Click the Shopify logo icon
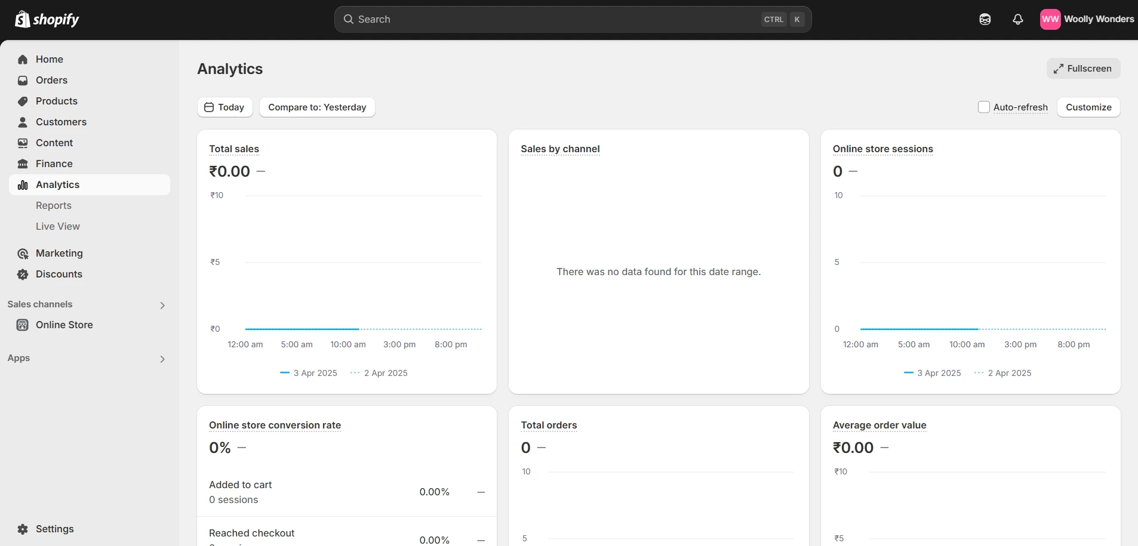Screen dimensions: 1138x546 (23, 19)
